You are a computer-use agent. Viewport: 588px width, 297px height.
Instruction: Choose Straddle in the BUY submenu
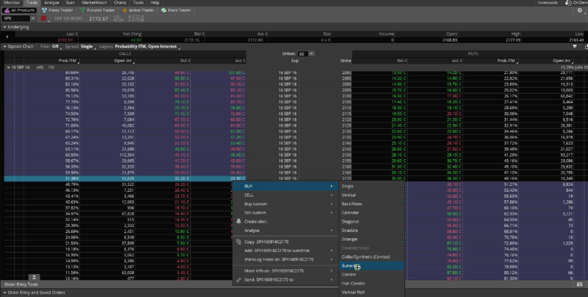click(372, 230)
